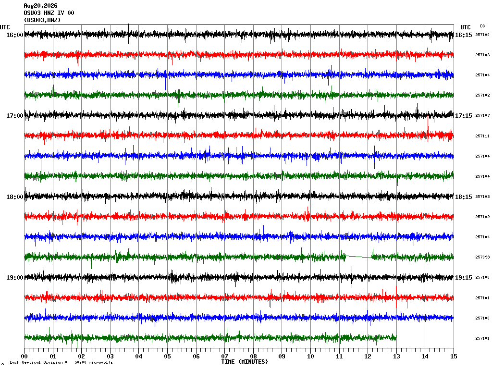Click the 06 minute axis label
Screen dimensions: 492x369
tap(196, 357)
